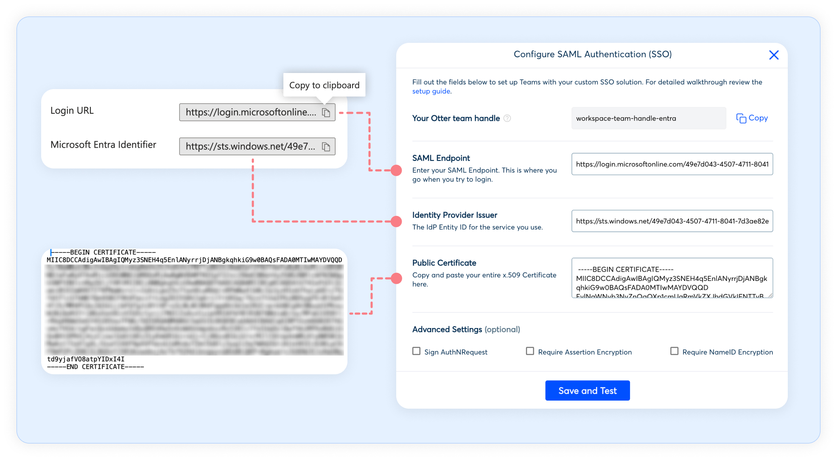Click the red connector dot at Identity Provider Issuer
Image resolution: width=837 pixels, height=460 pixels.
pos(396,221)
